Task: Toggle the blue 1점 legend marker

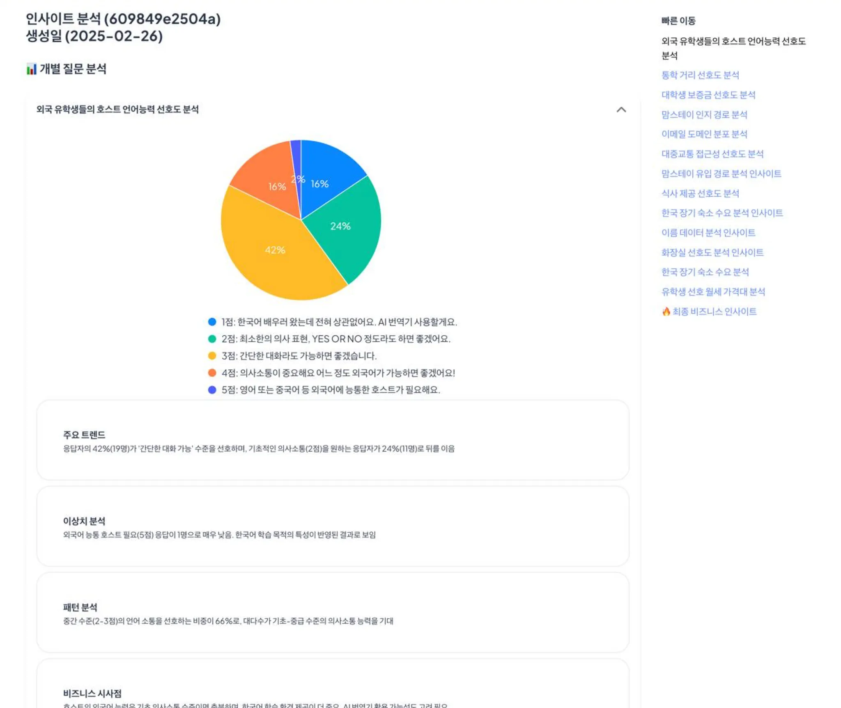Action: point(212,322)
